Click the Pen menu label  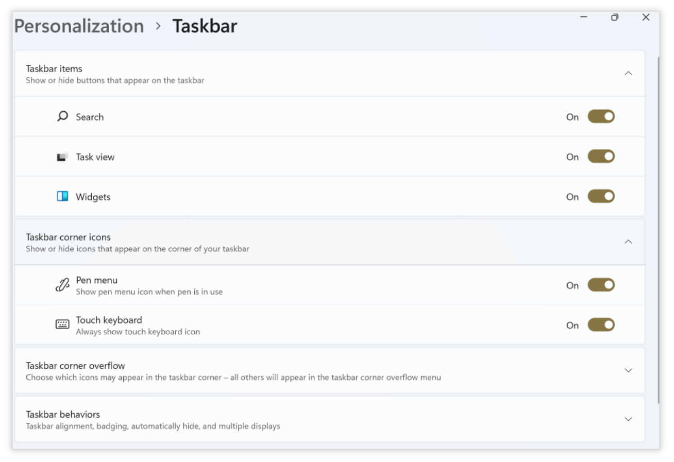click(97, 280)
